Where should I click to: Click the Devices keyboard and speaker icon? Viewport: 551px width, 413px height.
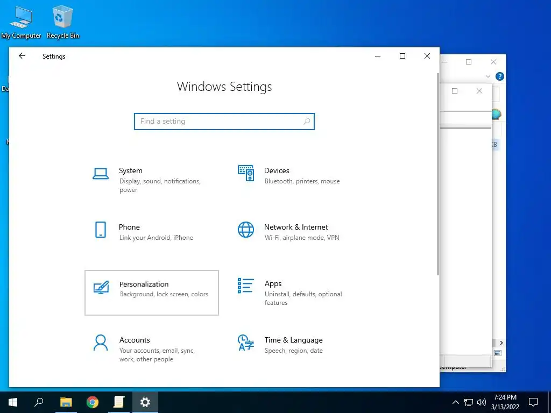(245, 173)
